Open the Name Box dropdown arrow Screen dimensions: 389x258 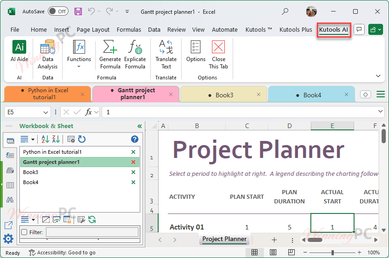[46, 112]
